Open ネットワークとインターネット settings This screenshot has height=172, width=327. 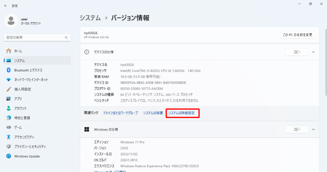(37, 80)
